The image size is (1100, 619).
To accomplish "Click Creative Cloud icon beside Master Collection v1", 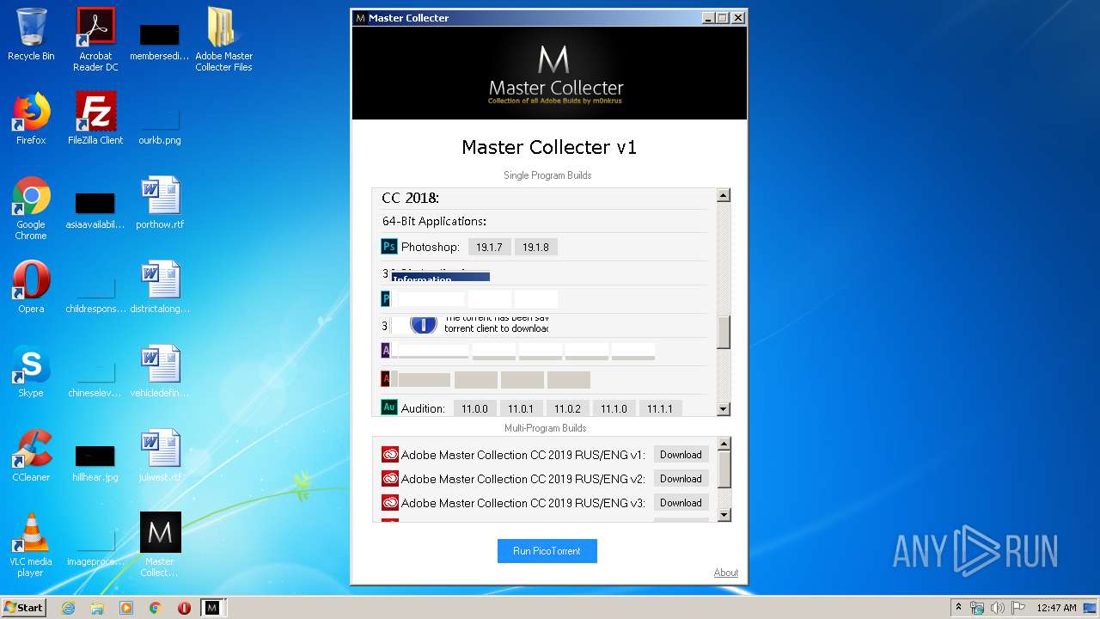I will click(x=390, y=455).
